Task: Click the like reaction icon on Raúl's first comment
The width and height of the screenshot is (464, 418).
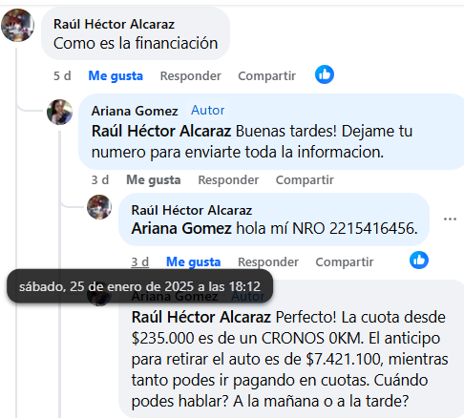Action: point(325,74)
